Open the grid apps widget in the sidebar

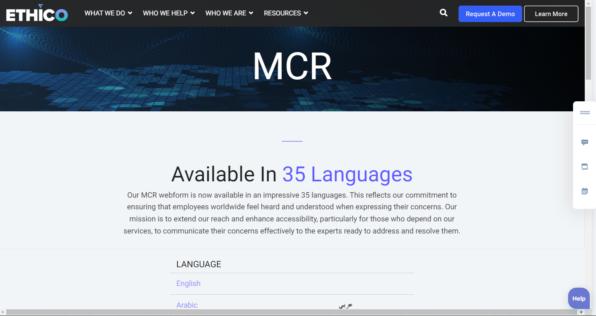coord(584,113)
